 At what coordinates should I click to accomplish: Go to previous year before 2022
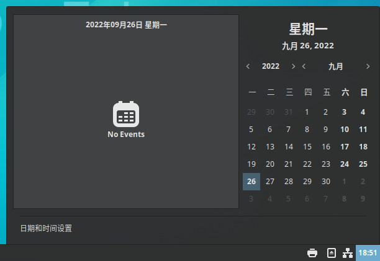coord(248,66)
